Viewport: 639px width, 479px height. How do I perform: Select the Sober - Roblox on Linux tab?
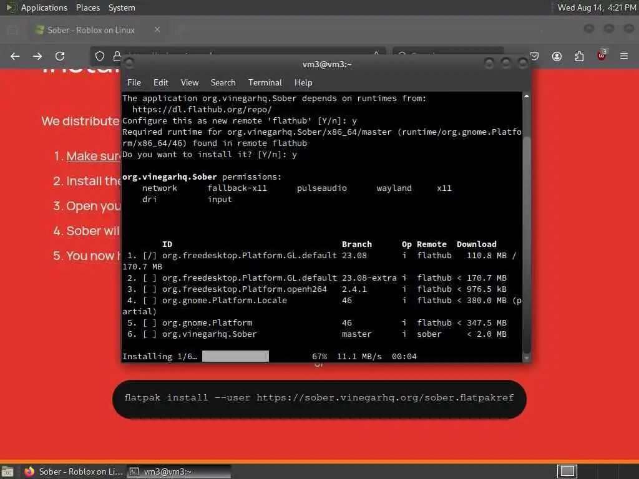(97, 30)
